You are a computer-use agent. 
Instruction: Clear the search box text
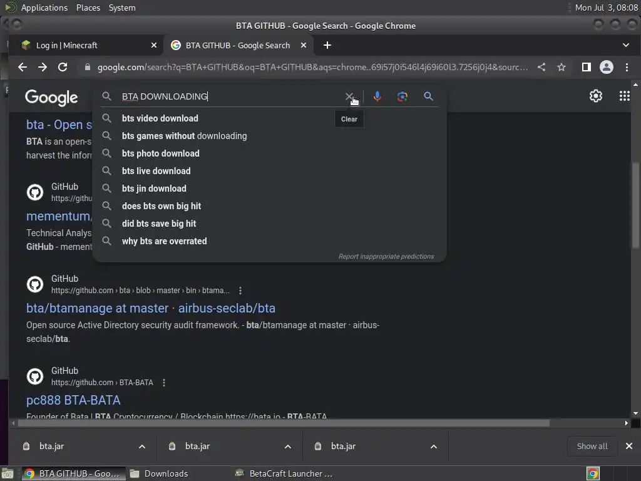coord(349,96)
